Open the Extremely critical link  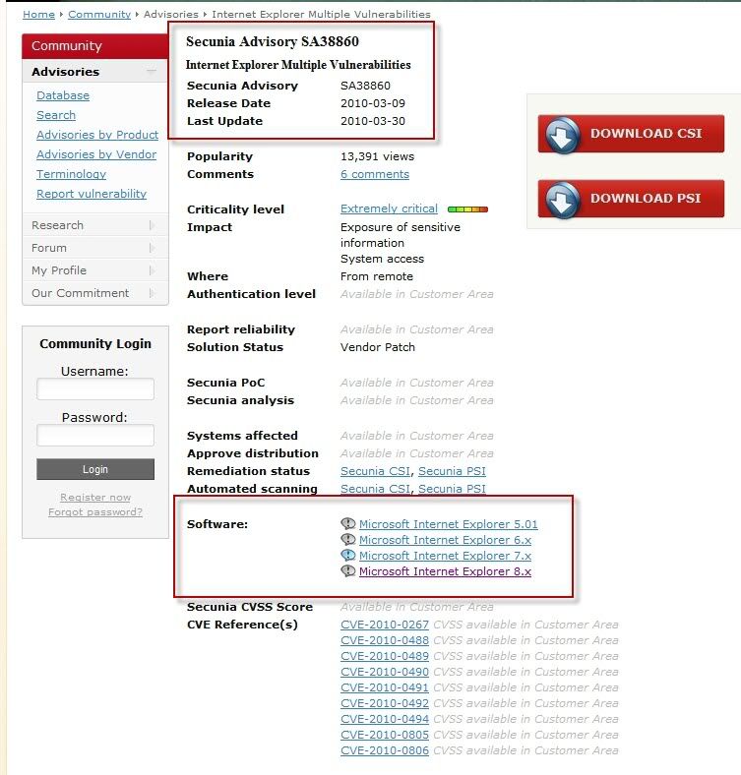[x=389, y=209]
